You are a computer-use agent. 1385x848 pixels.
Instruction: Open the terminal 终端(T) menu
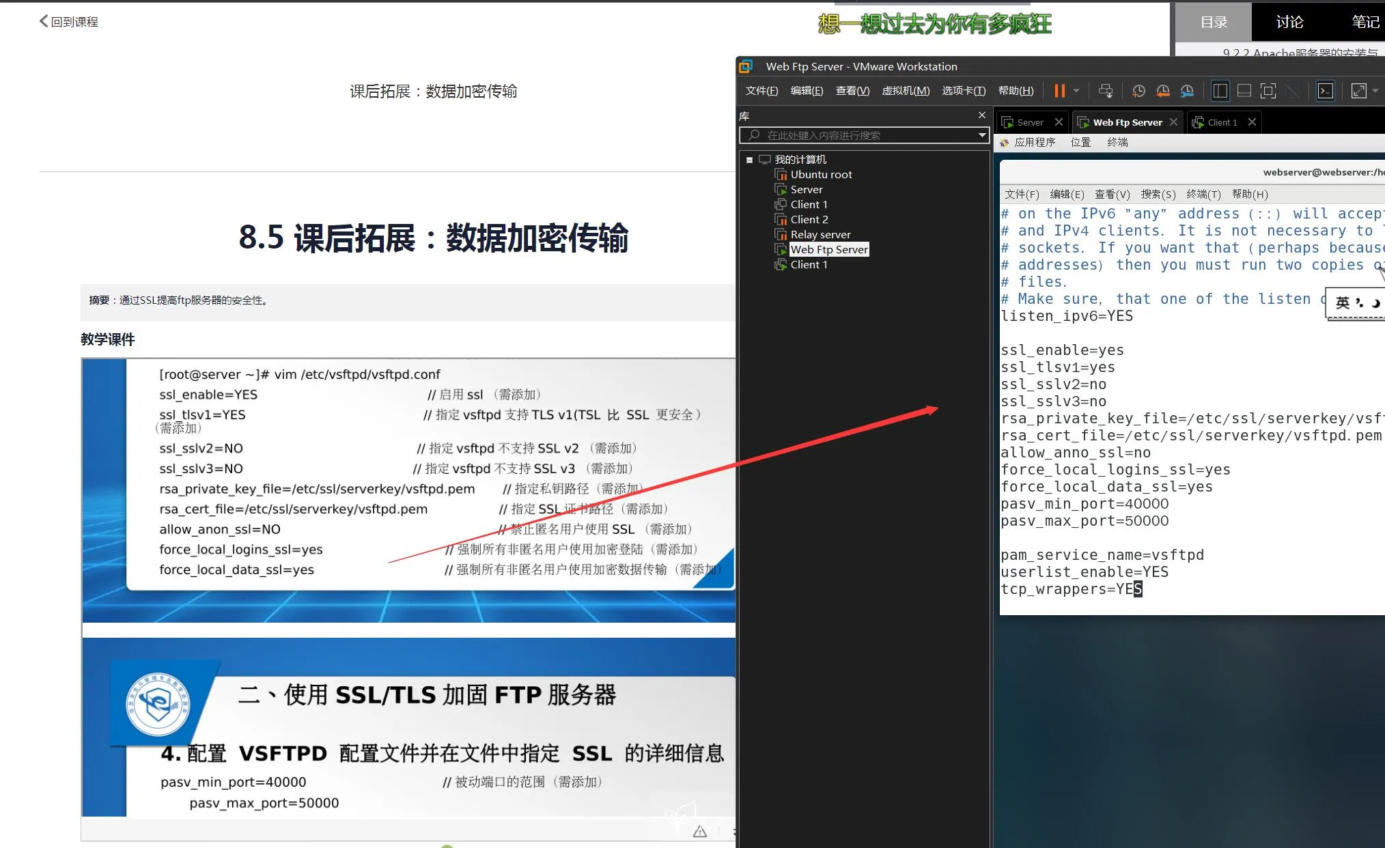[x=1204, y=195]
